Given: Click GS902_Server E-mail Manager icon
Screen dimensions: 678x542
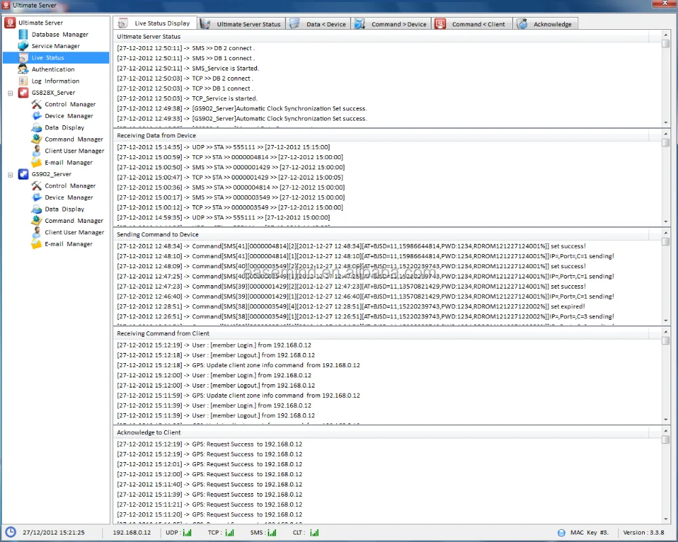Looking at the screenshot, I should tap(37, 244).
